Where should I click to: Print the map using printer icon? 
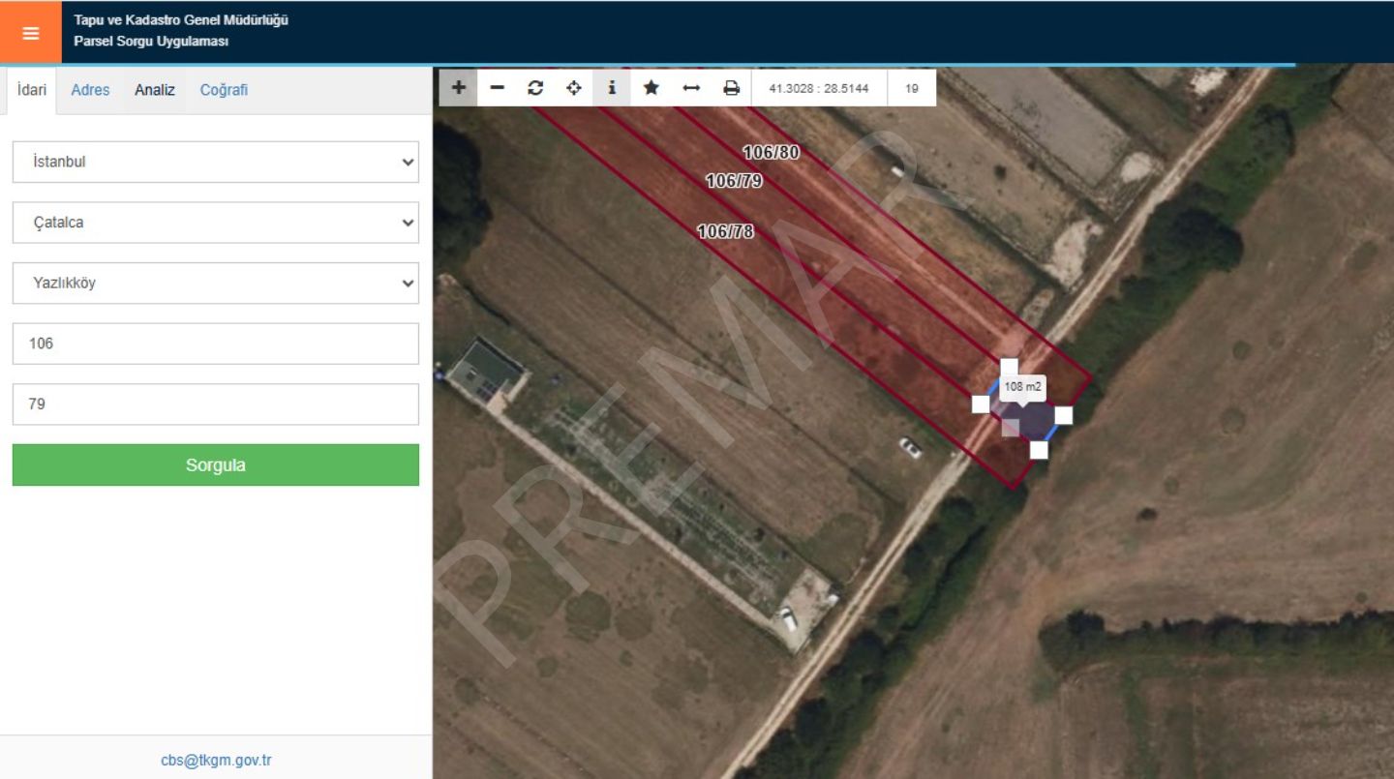point(731,88)
